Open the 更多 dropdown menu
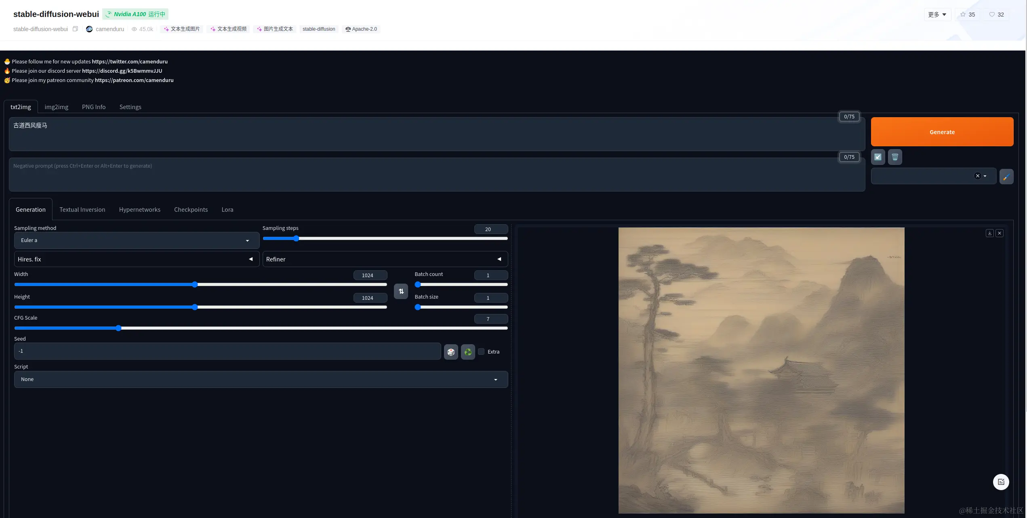This screenshot has width=1027, height=518. tap(937, 15)
